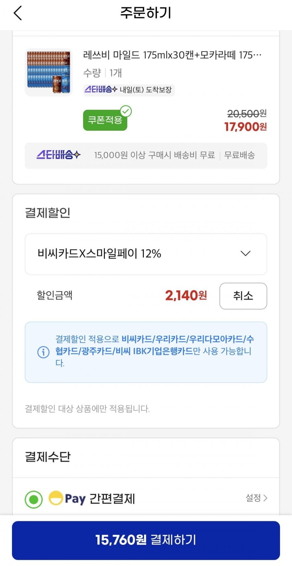Viewport: 292px width, 566px height.
Task: Open 설정 for payment method
Action: pyautogui.click(x=256, y=498)
